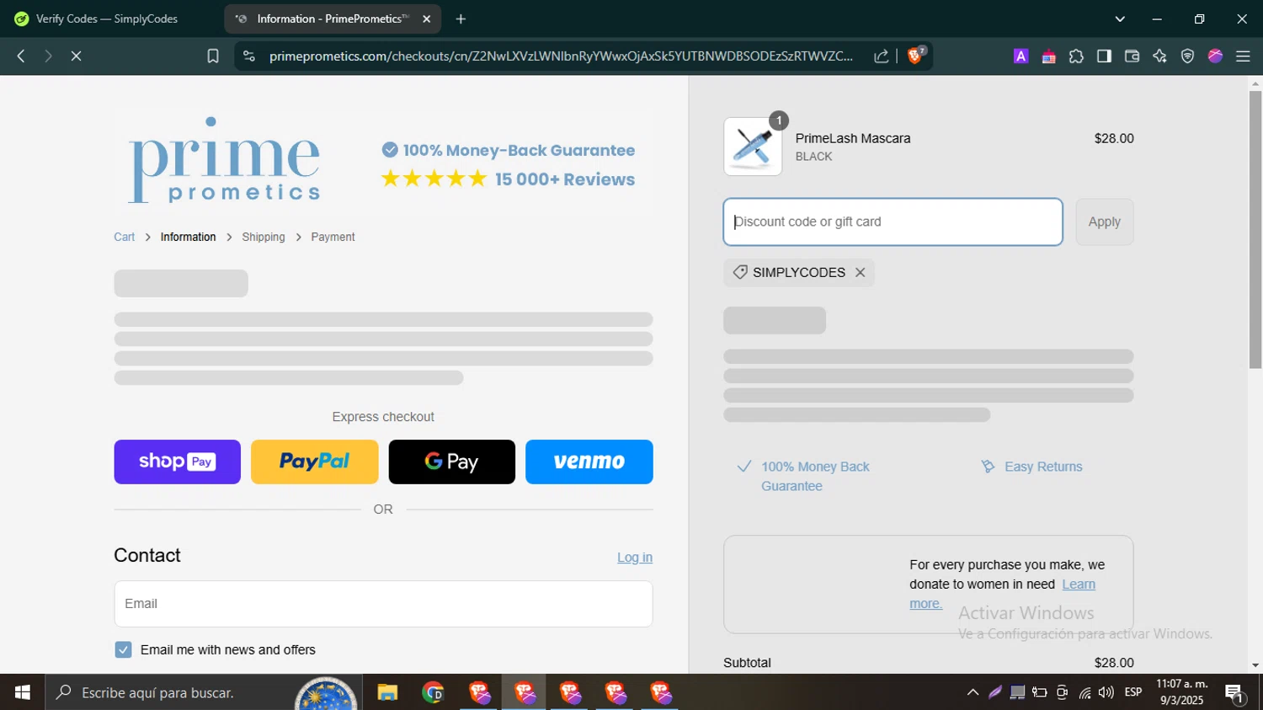
Task: Click the SIMPLYCODES tag icon
Action: point(740,272)
